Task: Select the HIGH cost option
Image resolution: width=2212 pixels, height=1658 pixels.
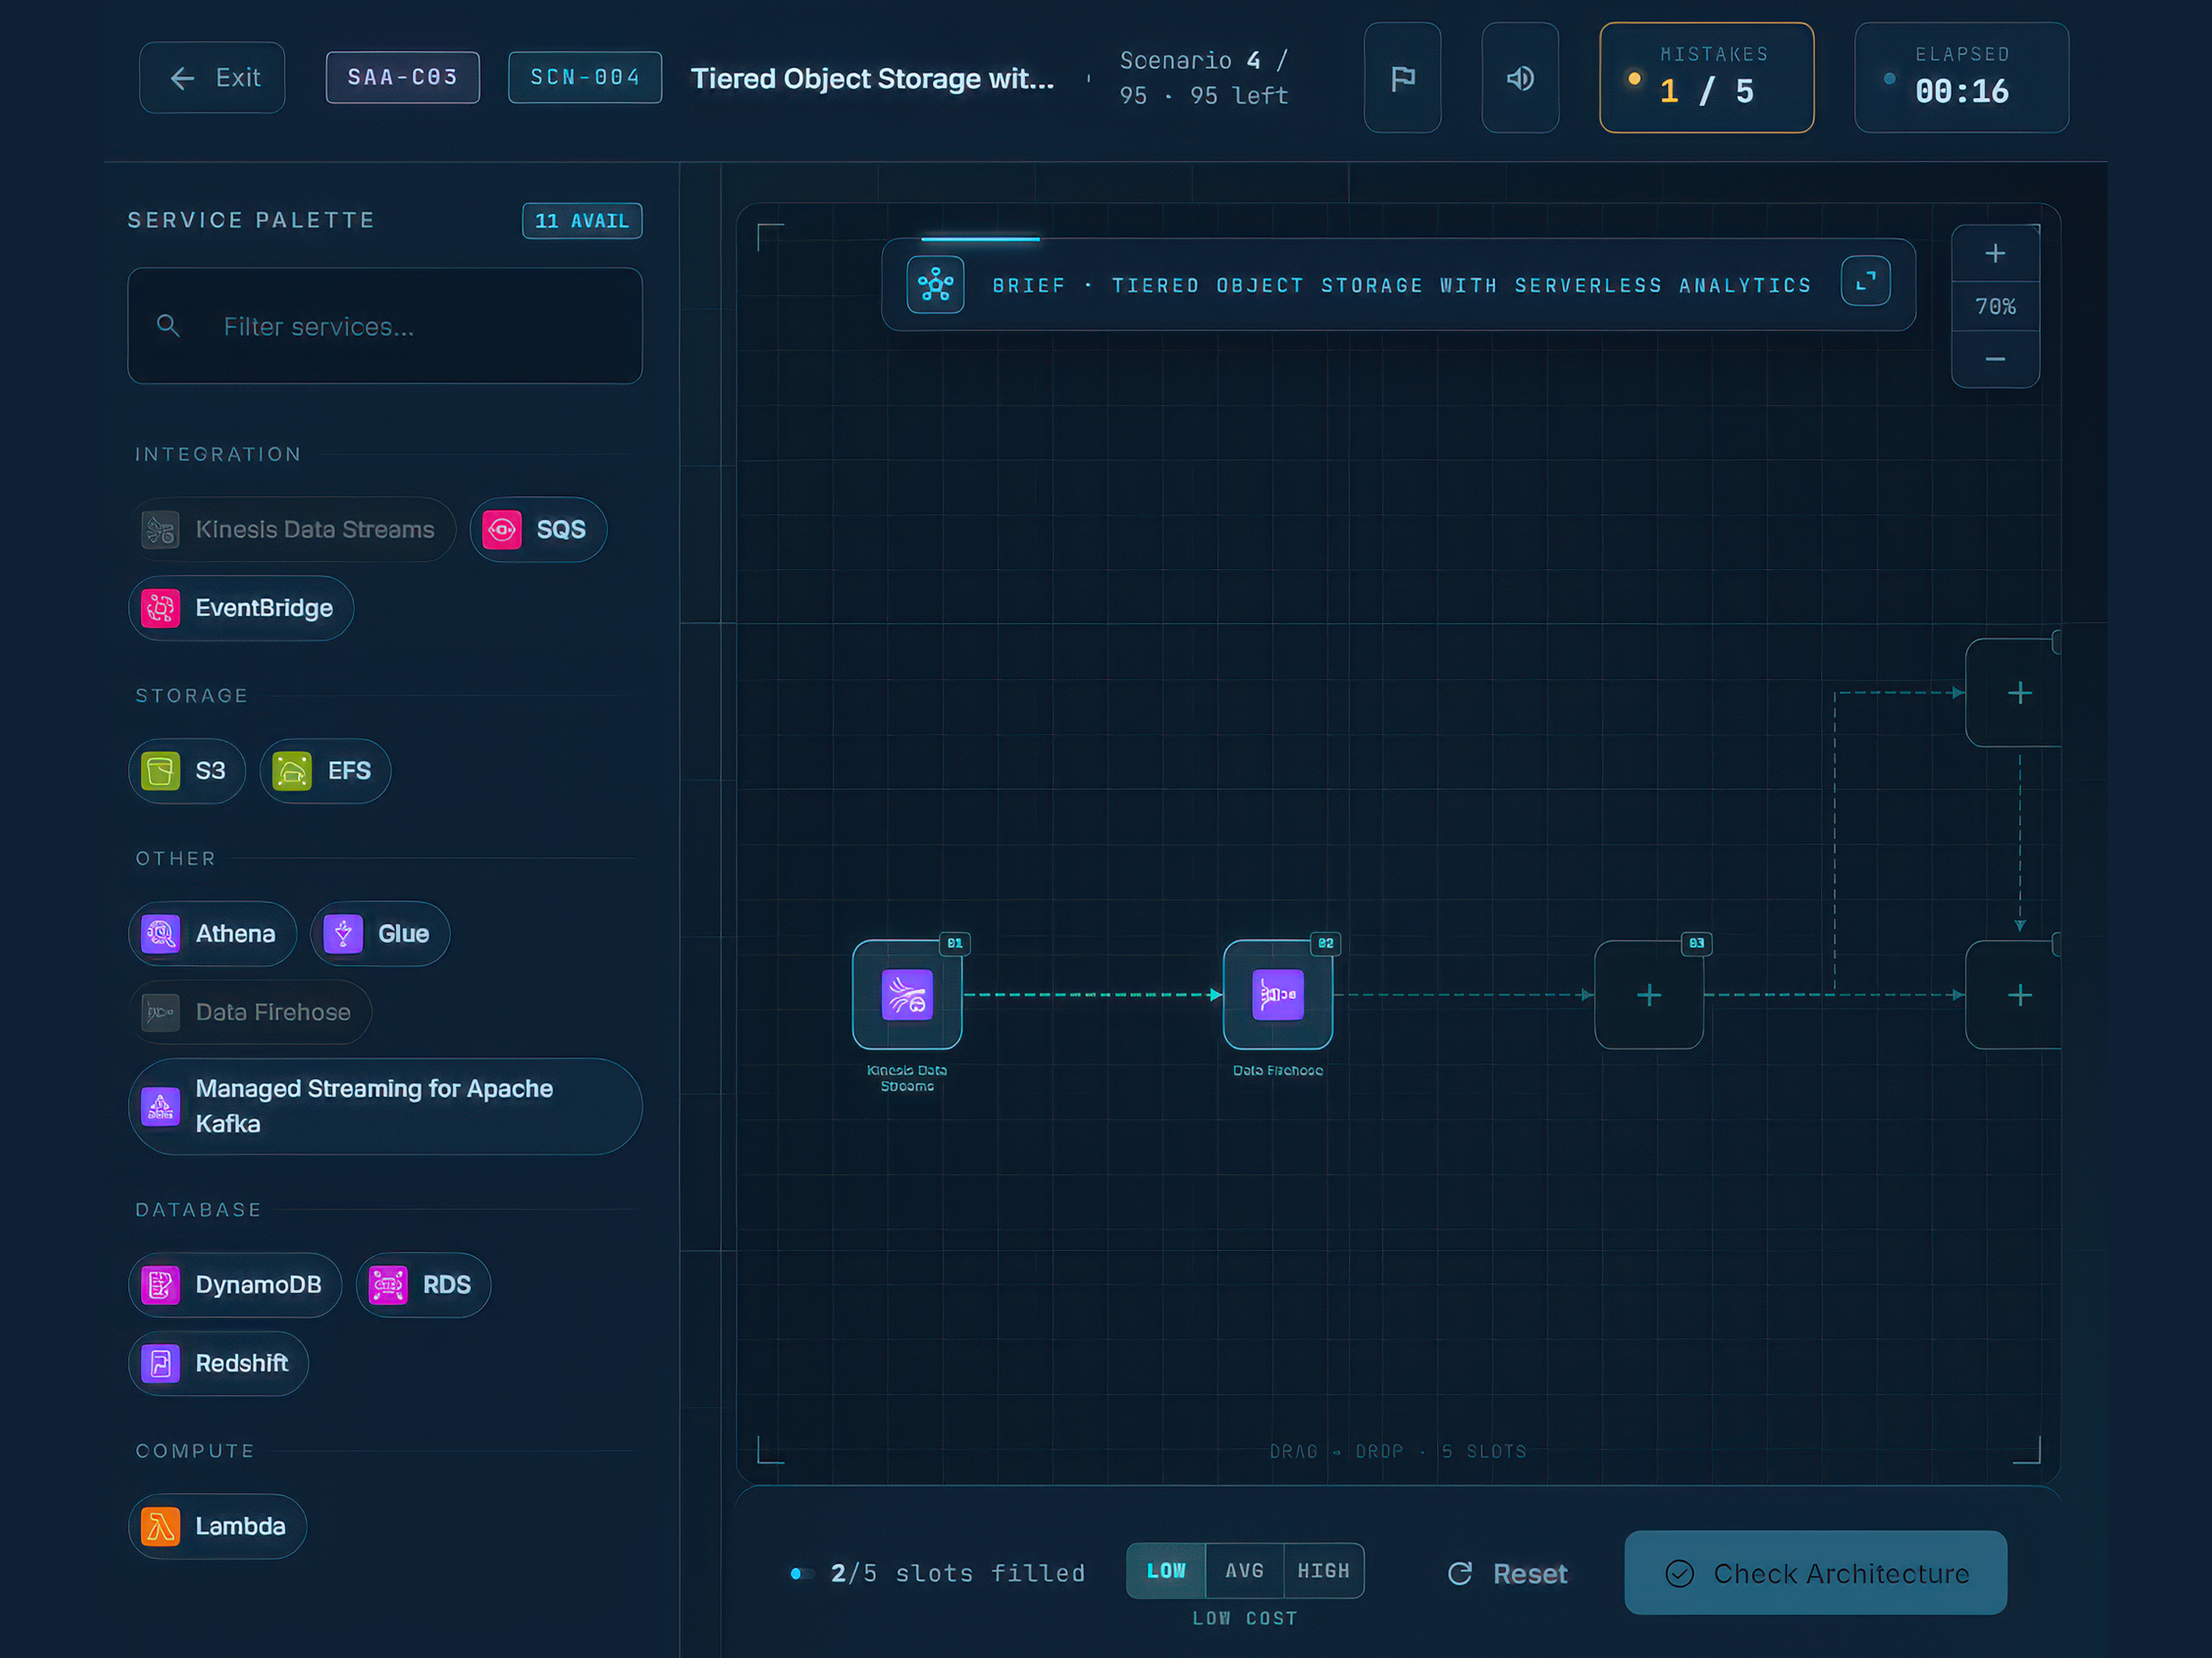Action: click(1324, 1571)
